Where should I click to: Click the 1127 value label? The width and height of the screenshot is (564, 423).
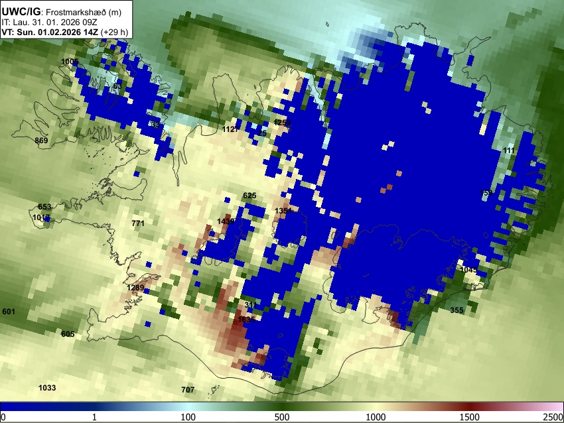[230, 129]
